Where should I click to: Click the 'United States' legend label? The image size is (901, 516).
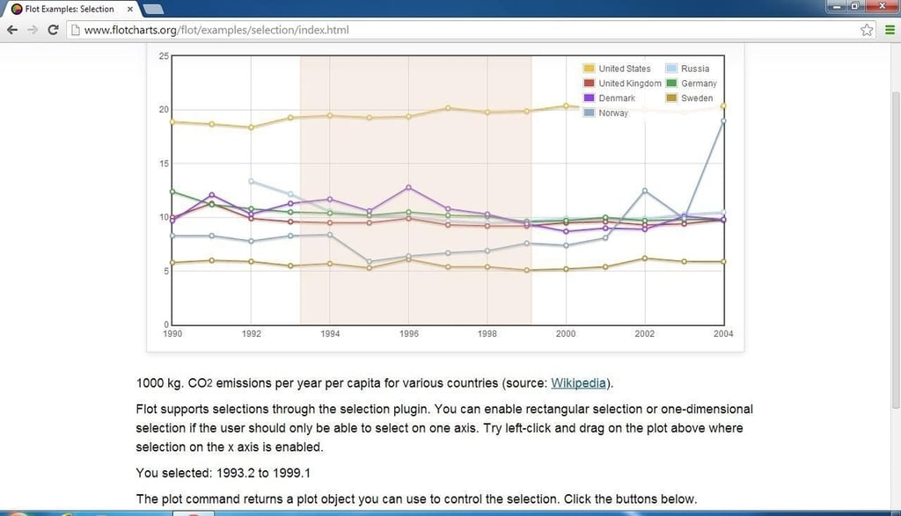pyautogui.click(x=625, y=69)
